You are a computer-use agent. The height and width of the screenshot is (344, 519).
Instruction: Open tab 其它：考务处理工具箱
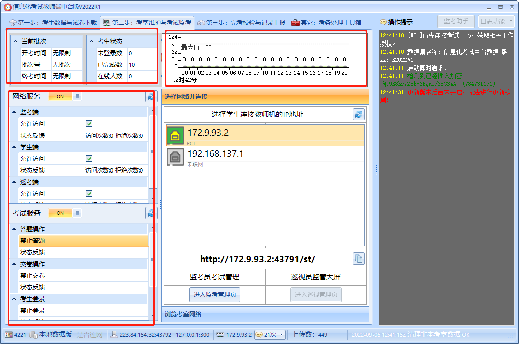326,22
